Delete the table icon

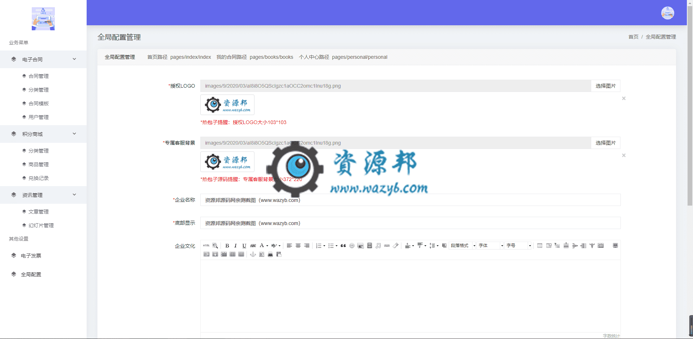coord(549,246)
